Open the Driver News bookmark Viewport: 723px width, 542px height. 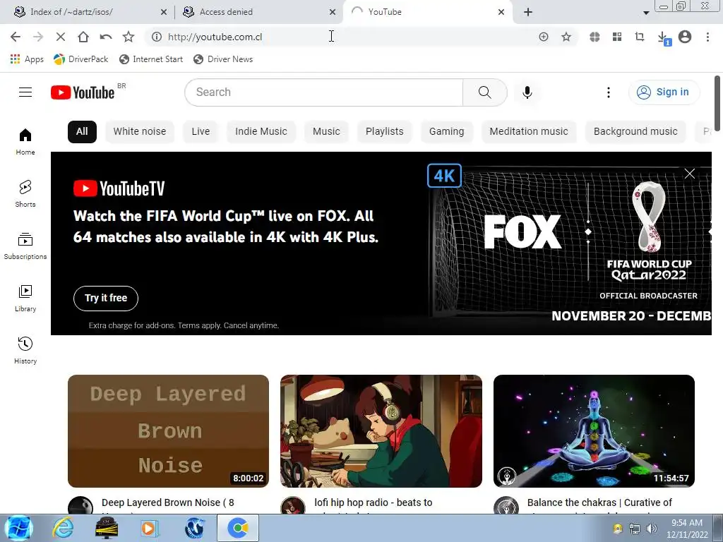tap(223, 59)
